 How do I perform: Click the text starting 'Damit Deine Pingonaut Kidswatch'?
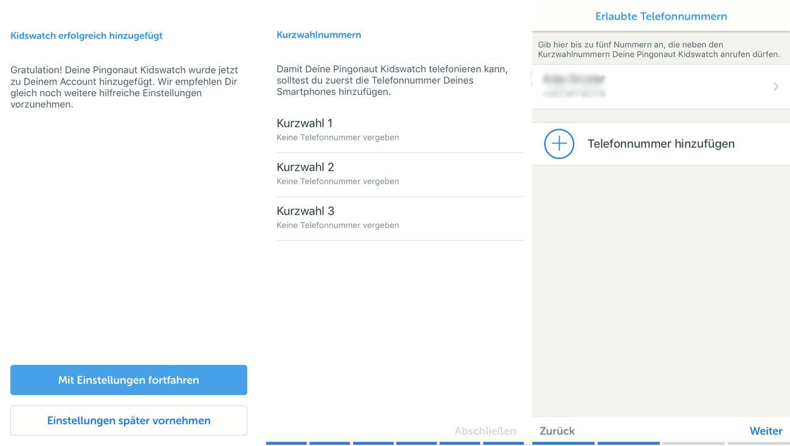click(392, 80)
